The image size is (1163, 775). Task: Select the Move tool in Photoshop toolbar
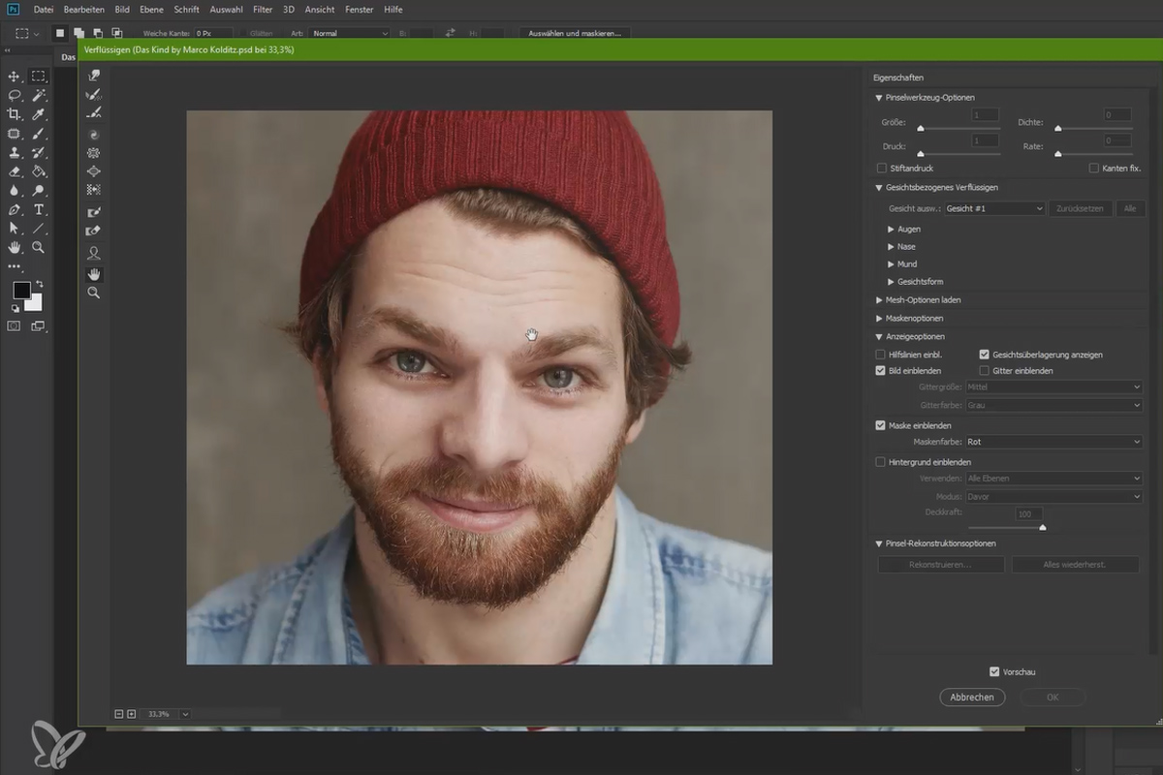(x=15, y=77)
